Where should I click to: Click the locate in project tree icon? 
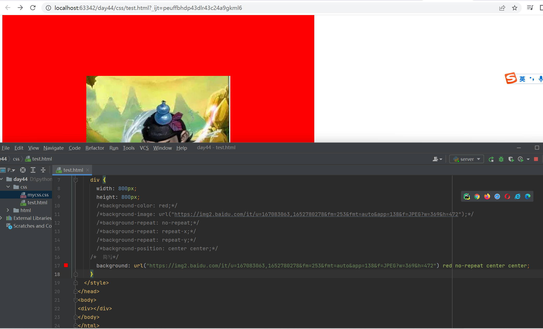23,170
